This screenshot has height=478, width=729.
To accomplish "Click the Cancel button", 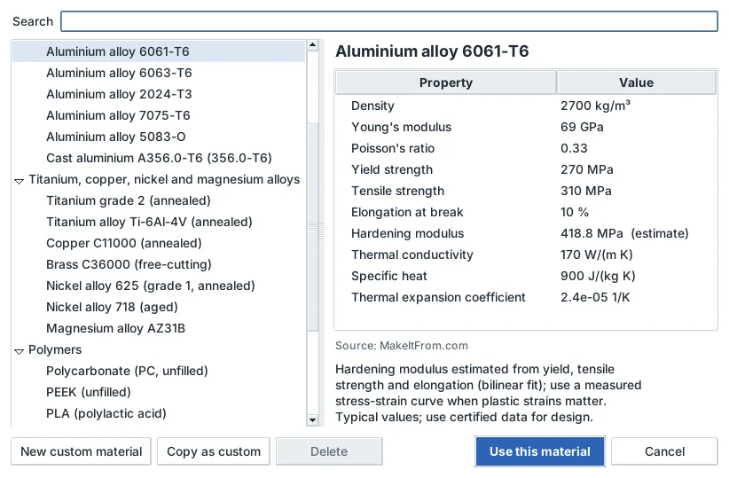I will (664, 451).
